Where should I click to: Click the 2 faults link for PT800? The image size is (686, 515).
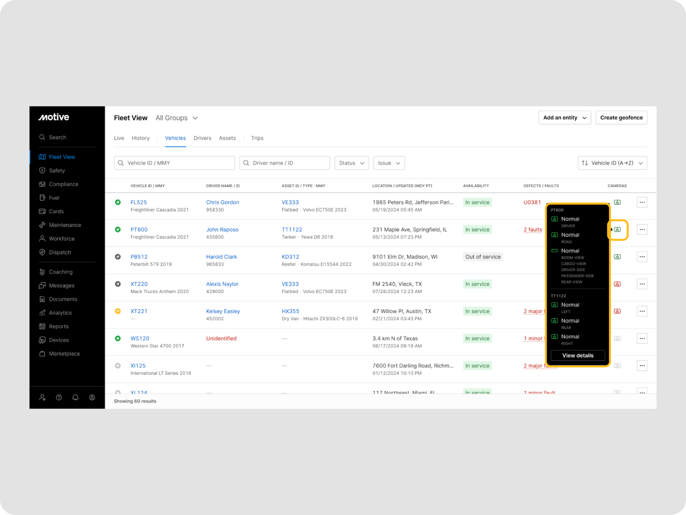533,230
